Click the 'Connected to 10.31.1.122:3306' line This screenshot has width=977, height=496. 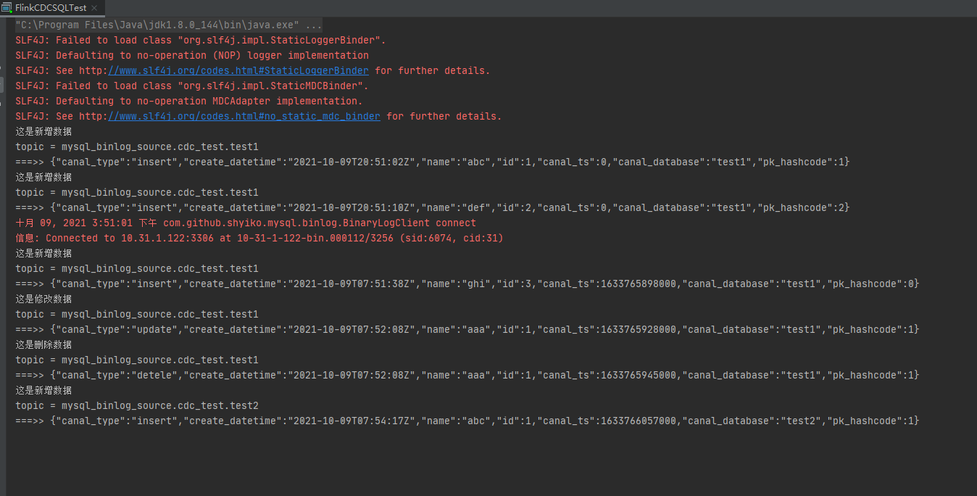(x=259, y=238)
